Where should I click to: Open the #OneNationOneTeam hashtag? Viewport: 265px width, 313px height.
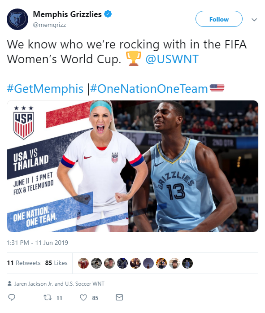(x=149, y=88)
